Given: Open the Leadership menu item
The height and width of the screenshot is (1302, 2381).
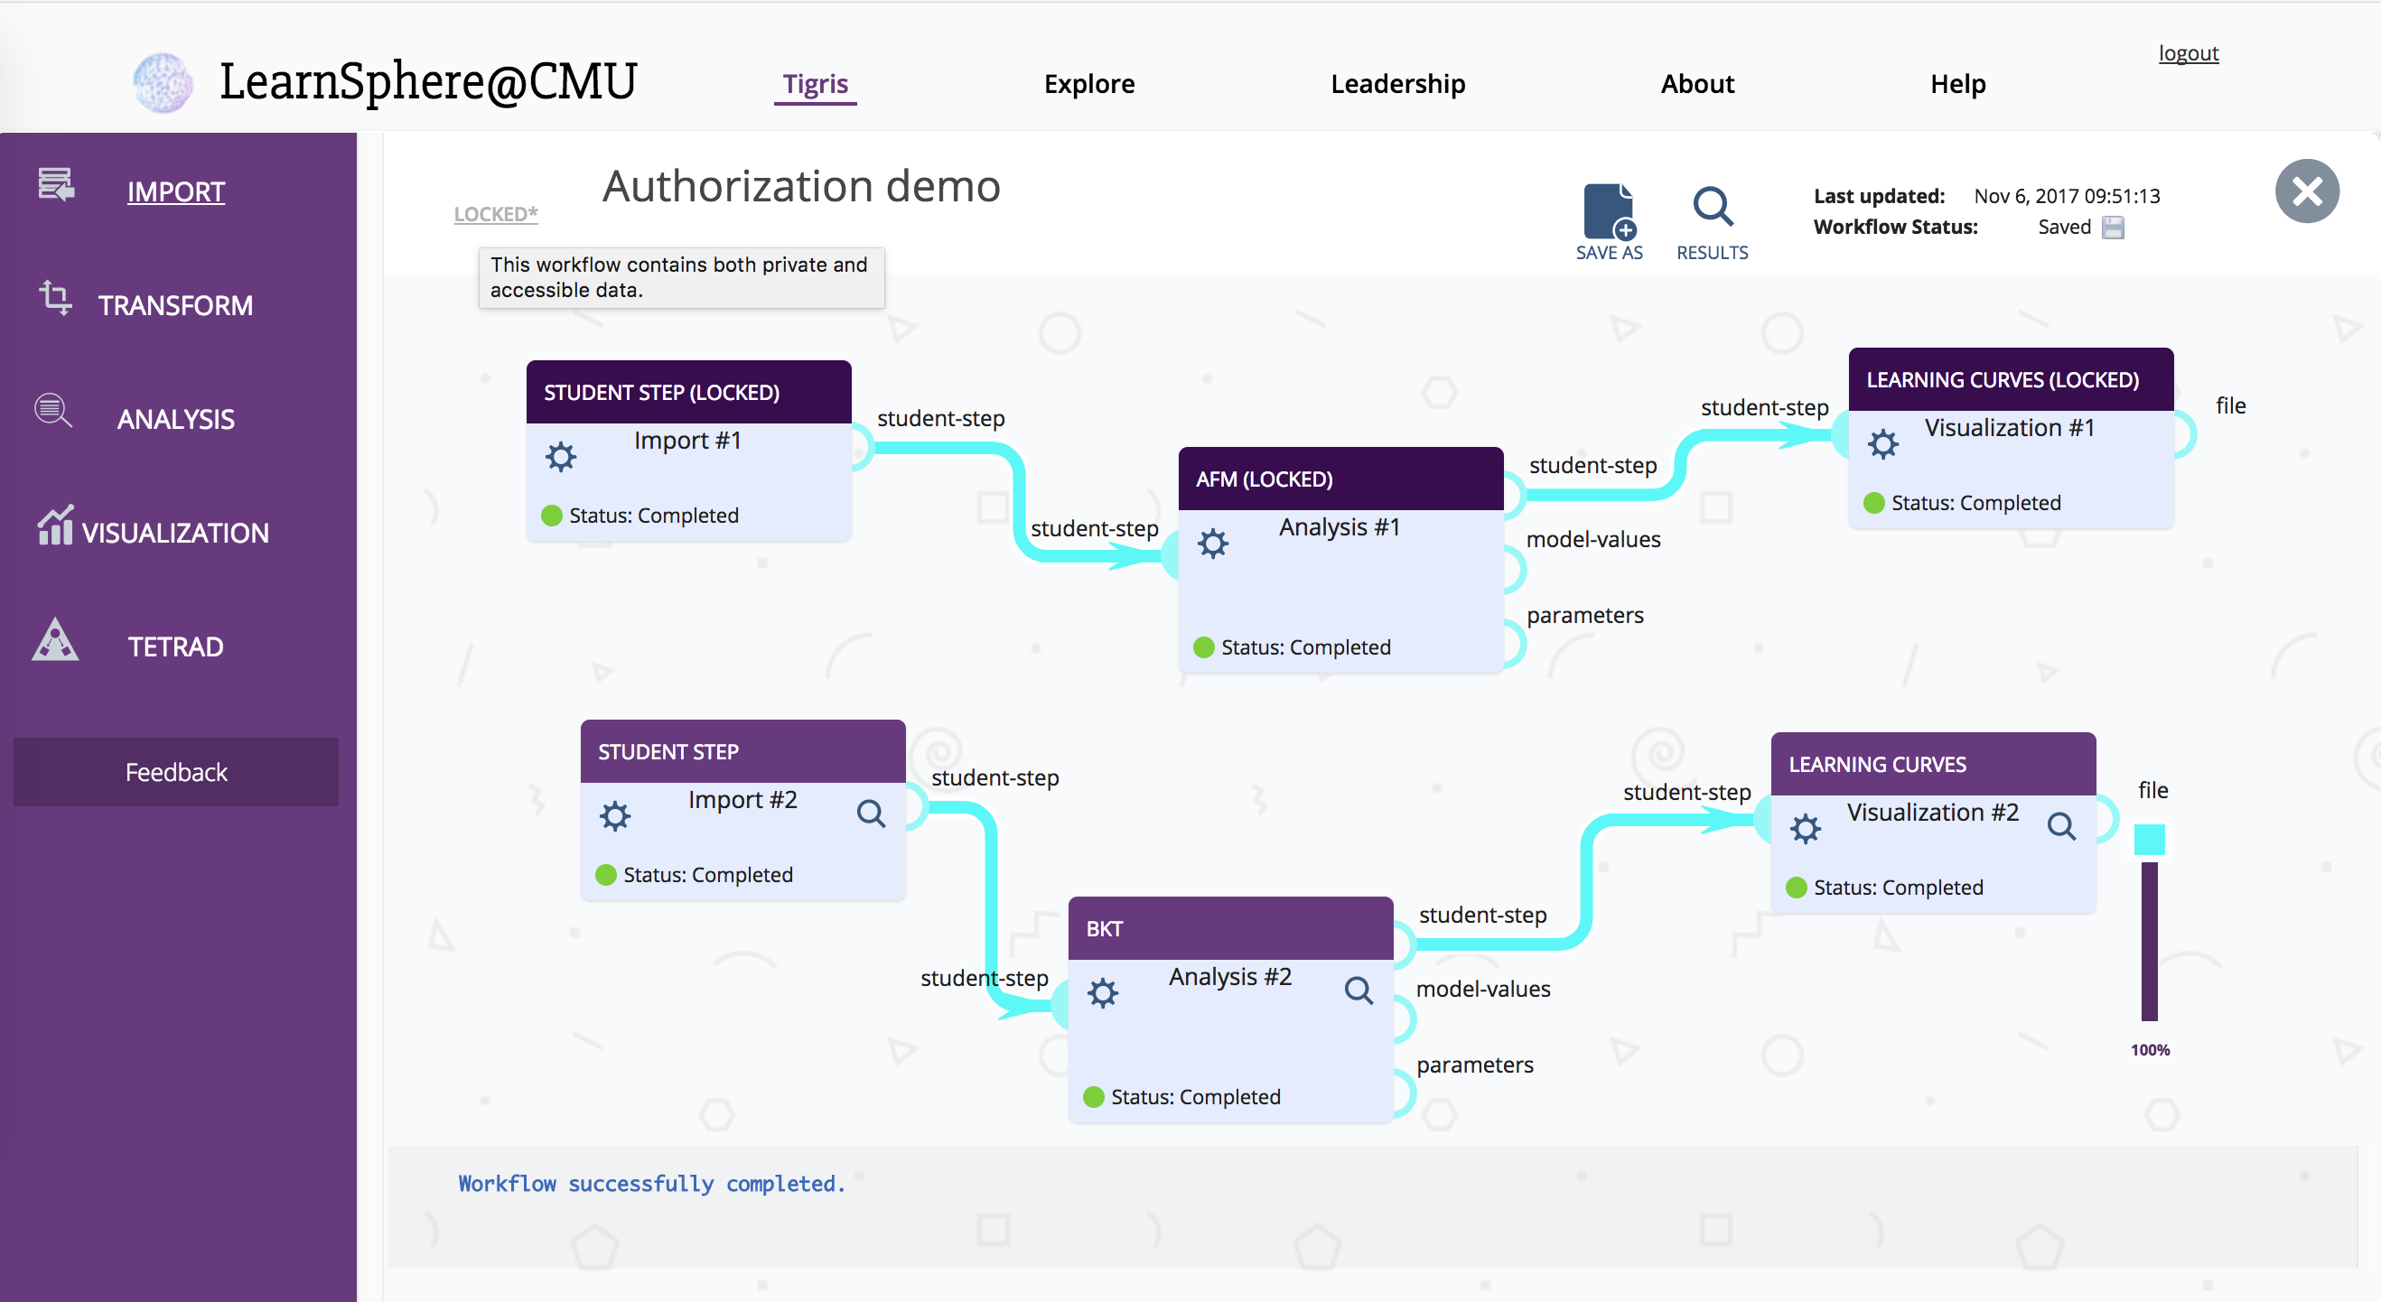Looking at the screenshot, I should coord(1397,84).
